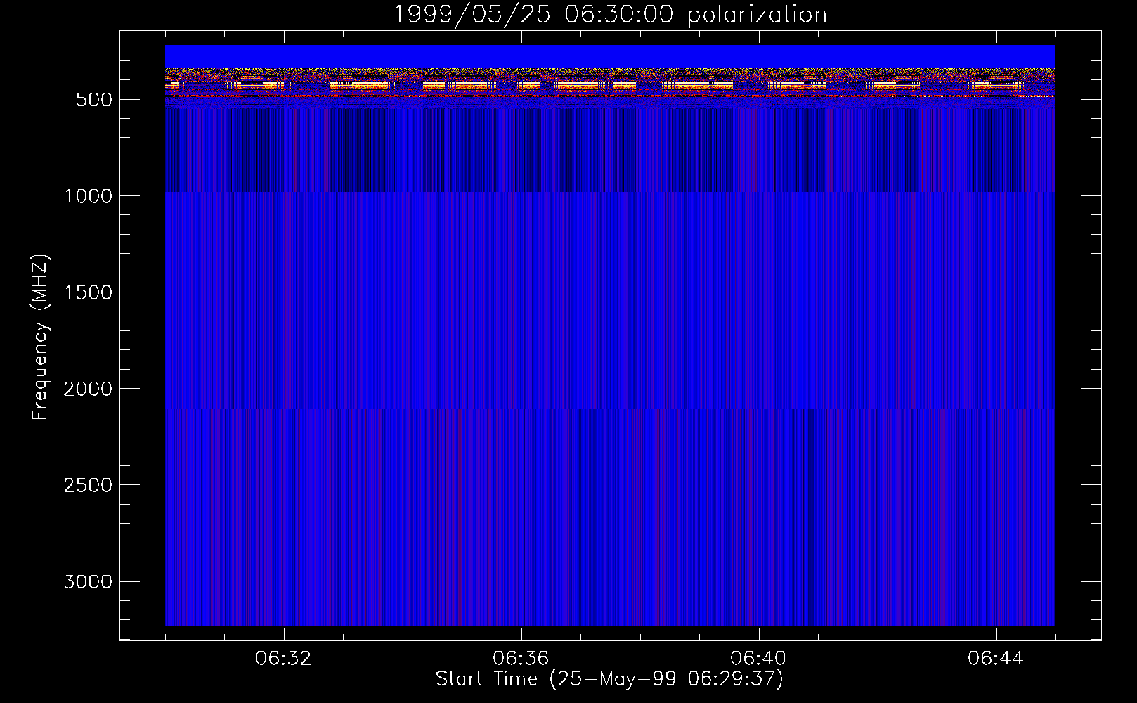Click the 2000 frequency tick label

pos(88,389)
